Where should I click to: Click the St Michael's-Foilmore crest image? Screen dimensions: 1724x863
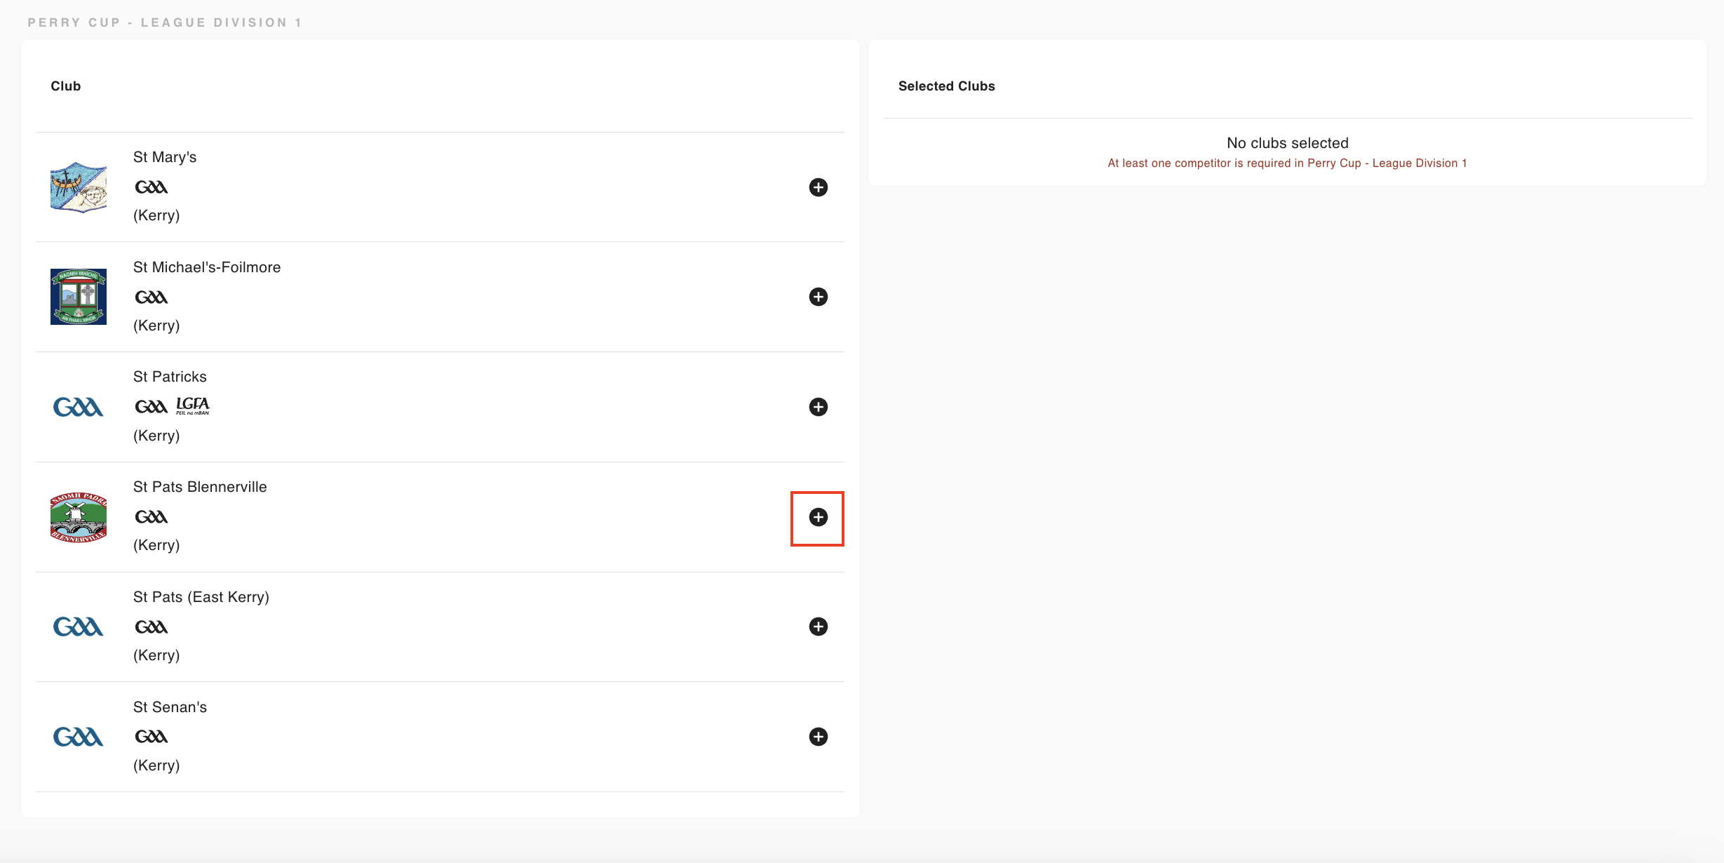click(79, 297)
